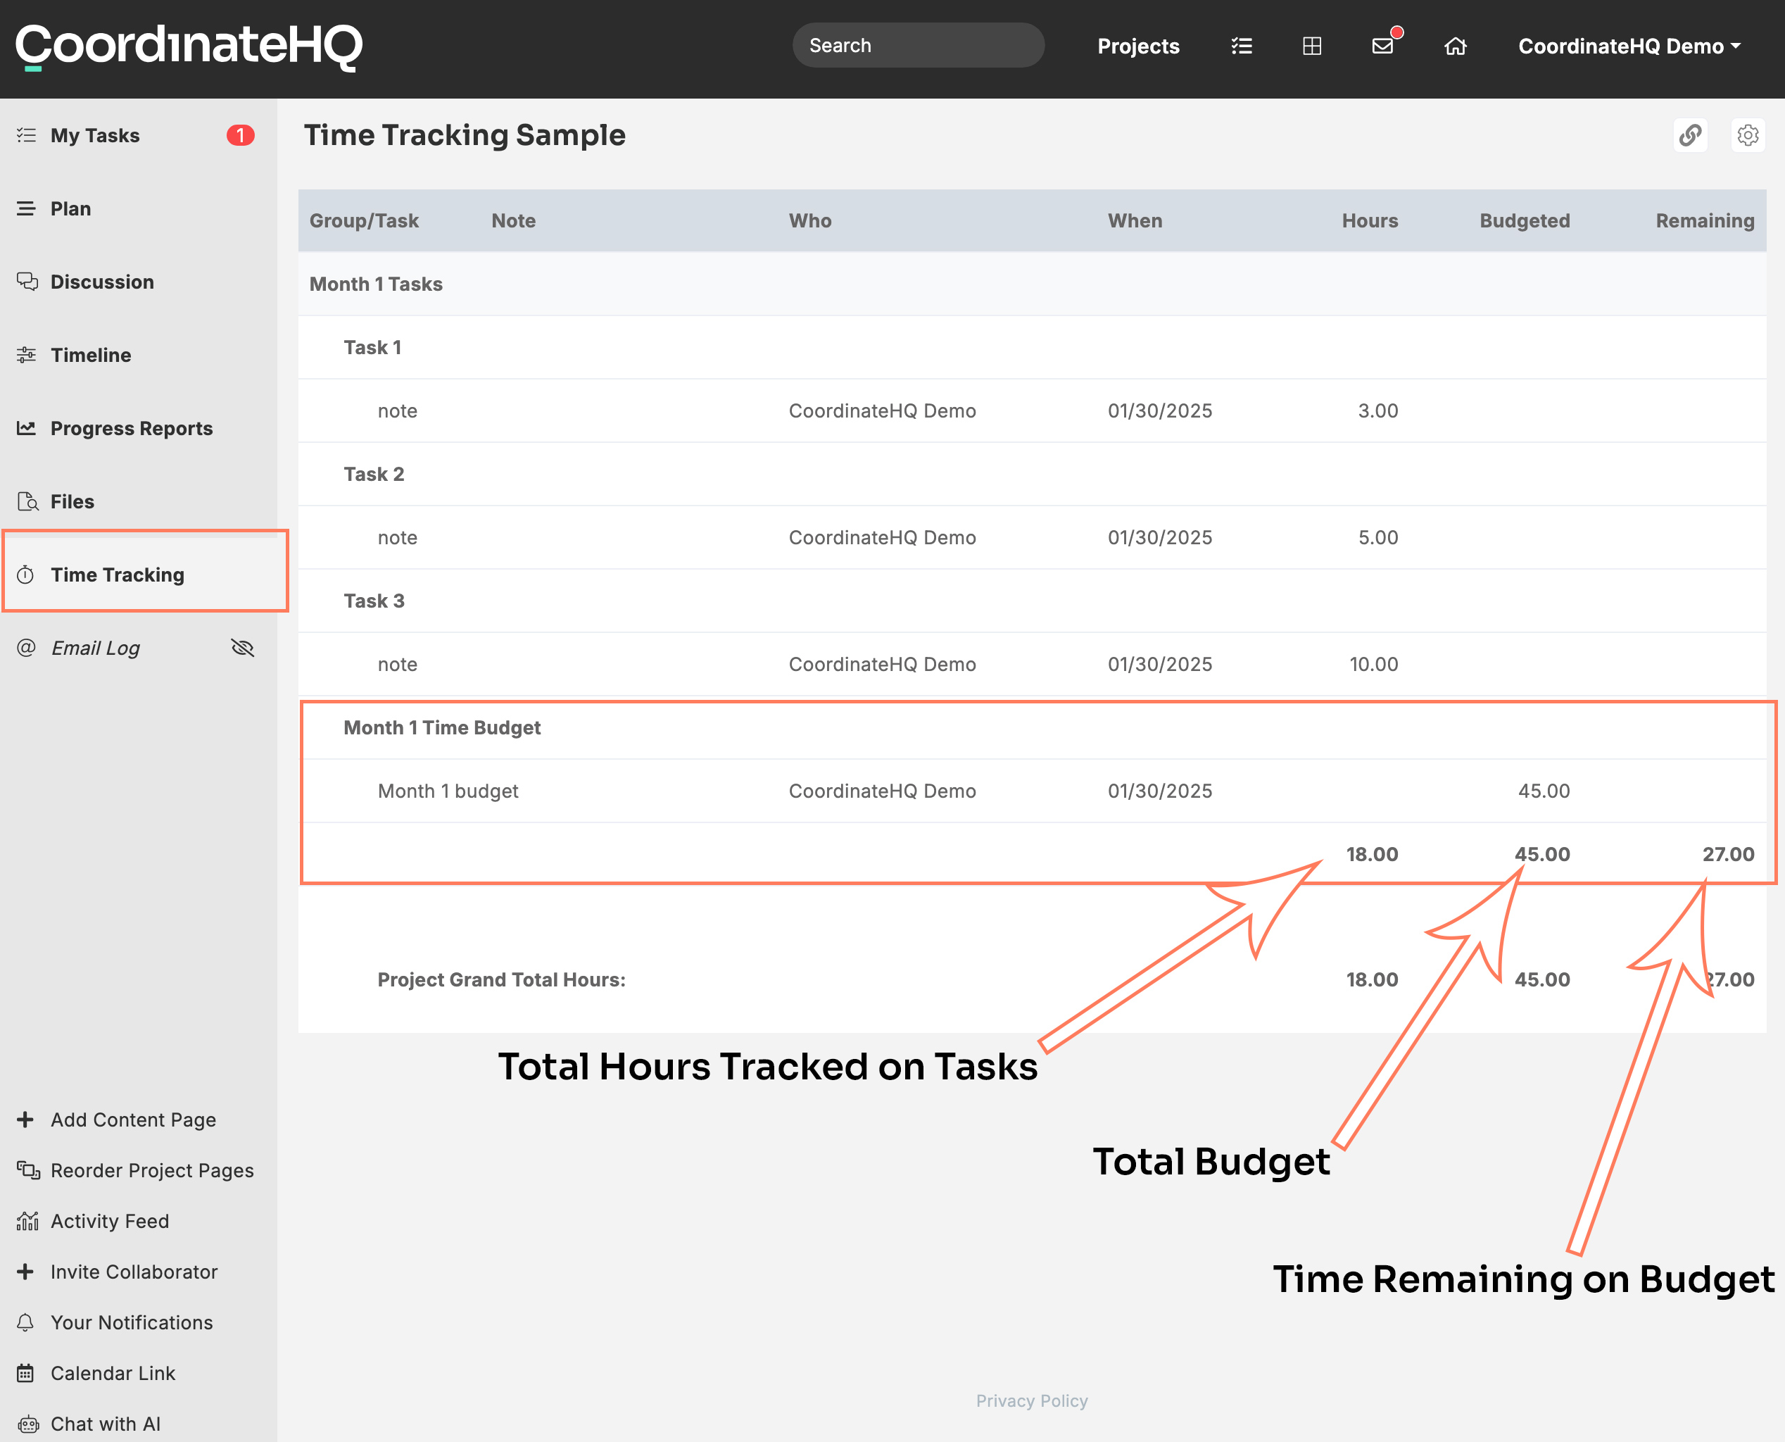This screenshot has width=1785, height=1442.
Task: Click the My Tasks checklist icon
Action: (27, 134)
